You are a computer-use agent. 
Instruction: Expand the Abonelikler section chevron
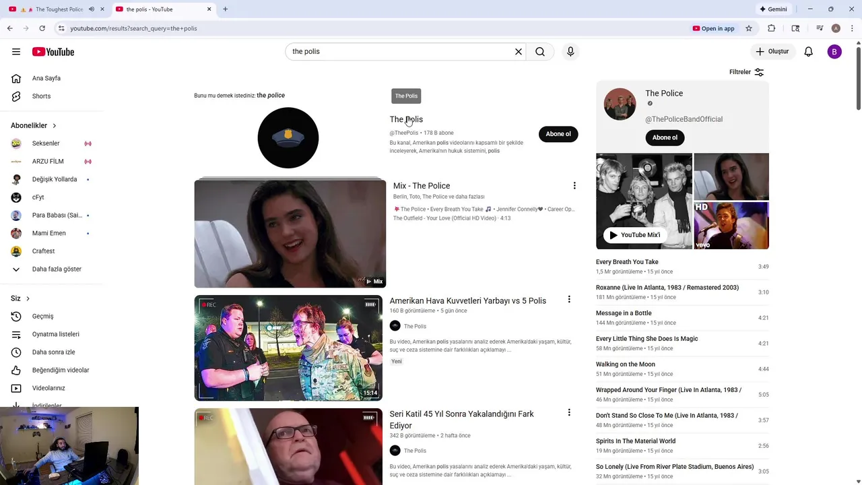(x=55, y=126)
